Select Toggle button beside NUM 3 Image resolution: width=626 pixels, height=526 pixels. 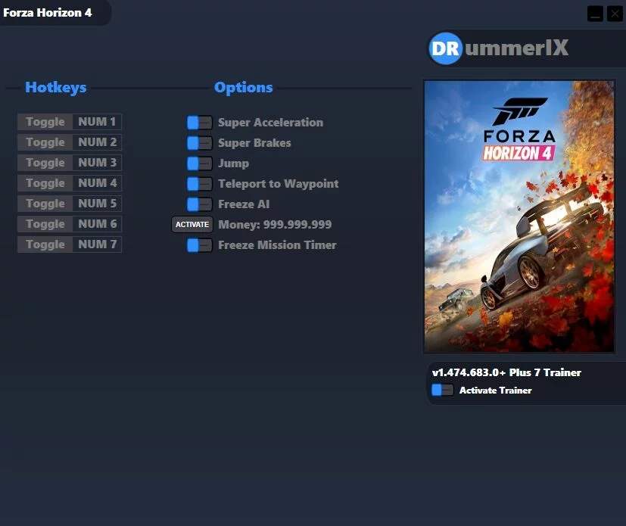(45, 163)
